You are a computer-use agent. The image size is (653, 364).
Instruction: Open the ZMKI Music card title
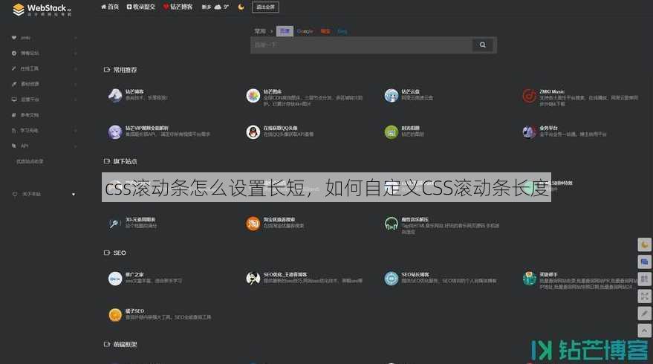[x=552, y=91]
